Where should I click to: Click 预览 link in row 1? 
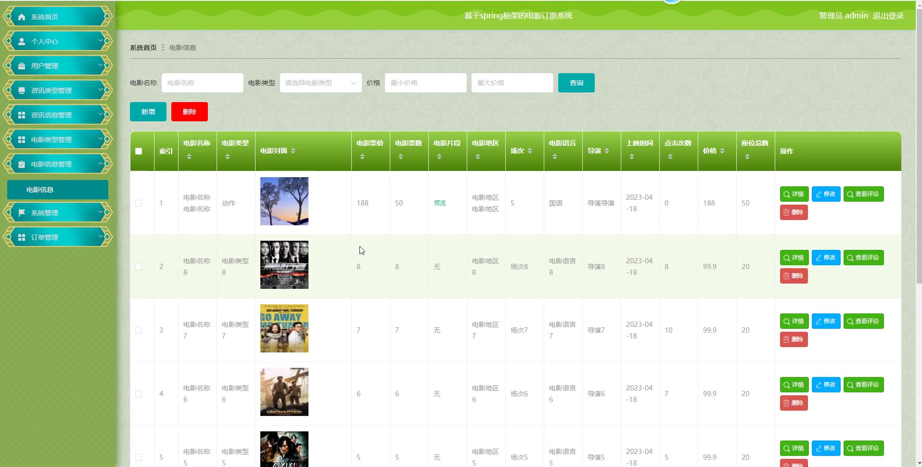click(440, 203)
